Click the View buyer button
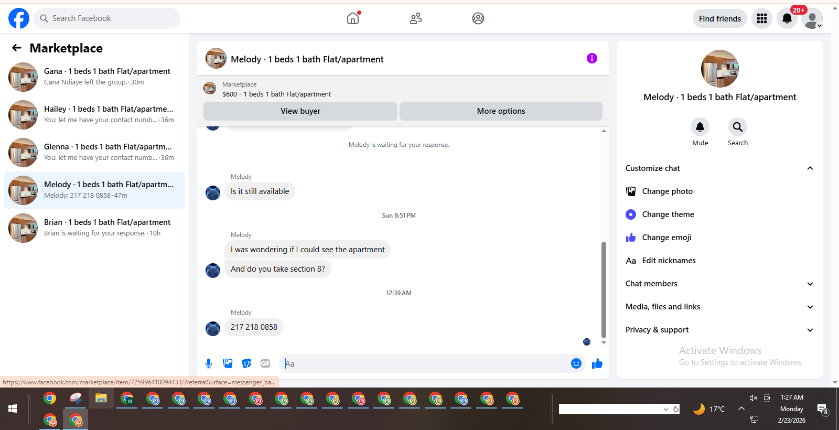Viewport: 839px width, 430px height. pyautogui.click(x=300, y=111)
